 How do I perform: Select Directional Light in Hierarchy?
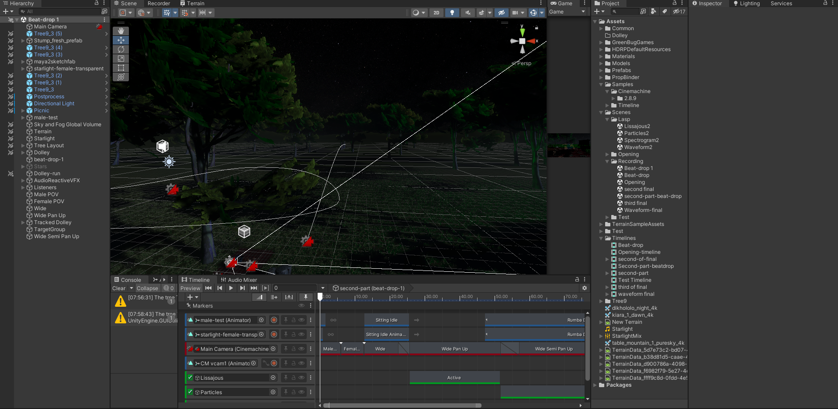[x=54, y=104]
